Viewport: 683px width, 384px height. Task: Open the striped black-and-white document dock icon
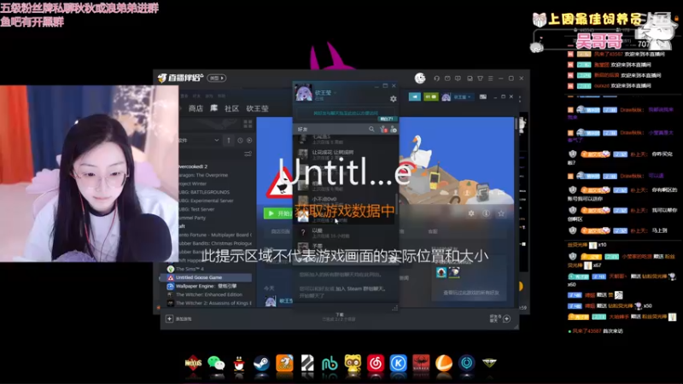point(307,364)
